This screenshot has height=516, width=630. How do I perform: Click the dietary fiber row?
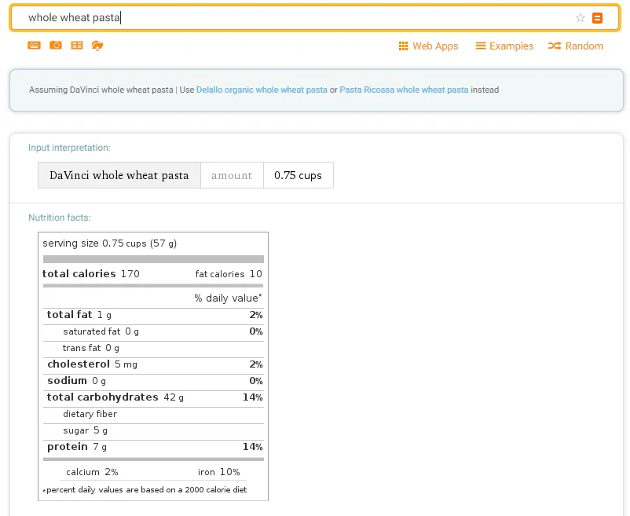[153, 414]
